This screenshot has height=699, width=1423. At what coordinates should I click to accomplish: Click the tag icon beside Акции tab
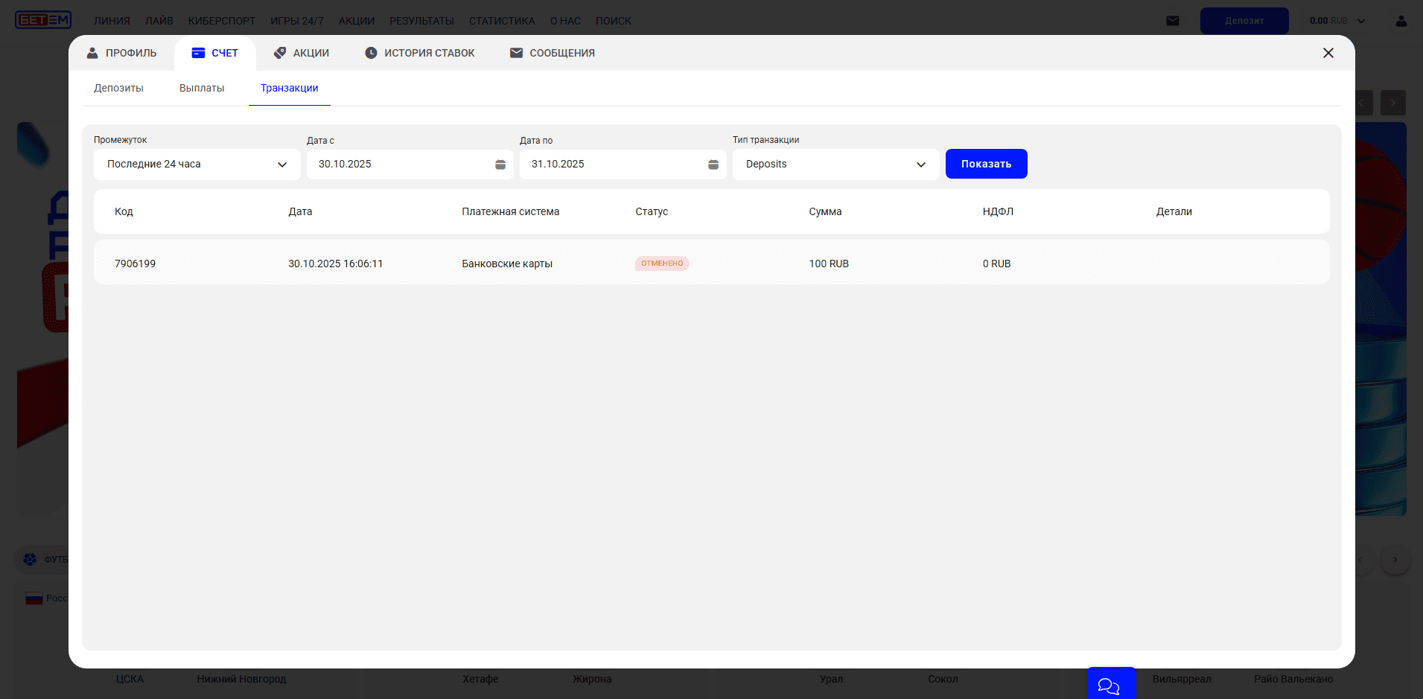pyautogui.click(x=280, y=53)
